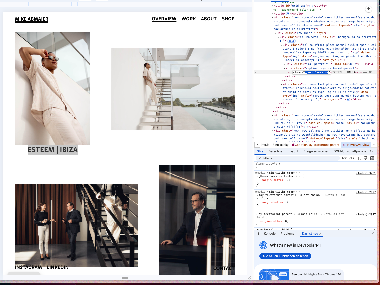Open the WORK navigation link
The height and width of the screenshot is (285, 380).
tap(188, 19)
